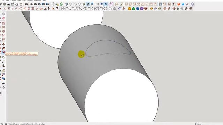Select the line tool in top toolbar
The width and height of the screenshot is (223, 125).
pos(122,4)
